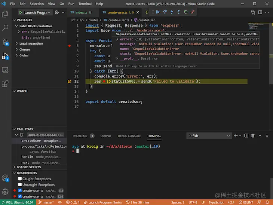Open the Selection menu

pos(37,4)
